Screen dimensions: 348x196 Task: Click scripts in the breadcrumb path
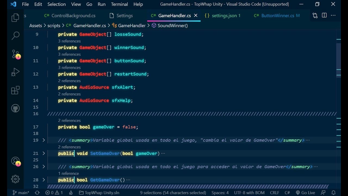point(54,26)
